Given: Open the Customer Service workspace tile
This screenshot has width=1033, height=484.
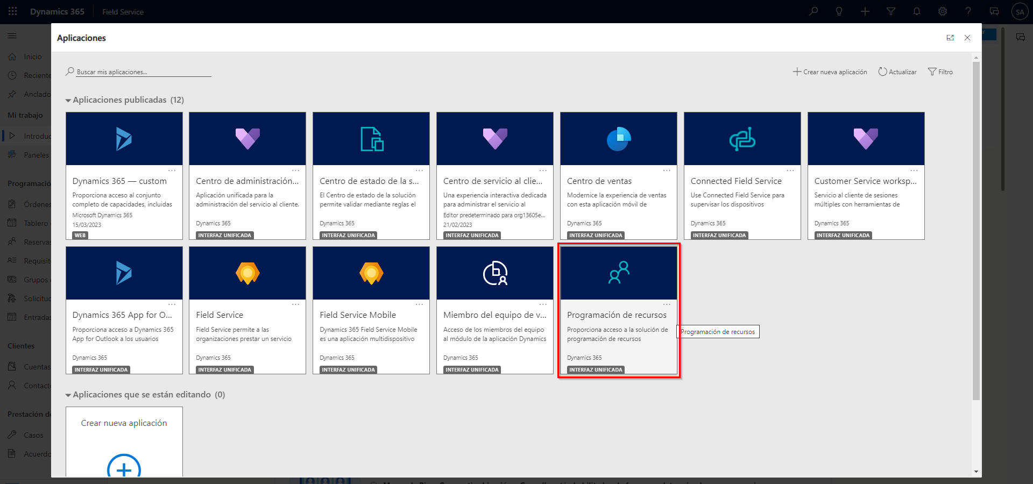Looking at the screenshot, I should click(866, 176).
